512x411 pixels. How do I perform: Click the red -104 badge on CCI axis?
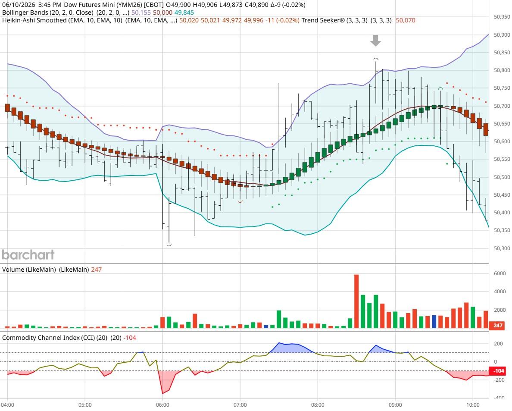point(498,371)
